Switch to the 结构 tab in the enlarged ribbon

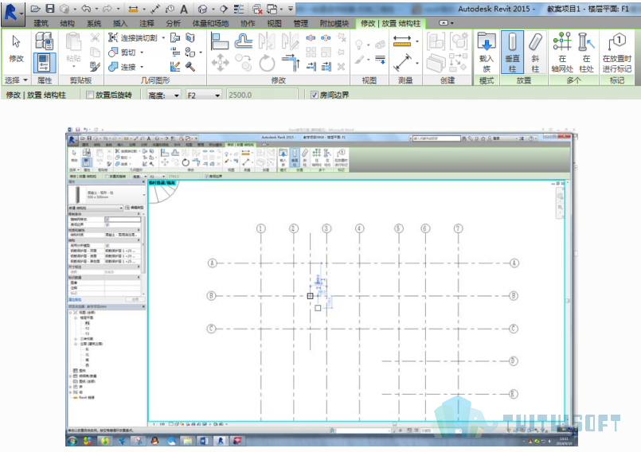click(67, 23)
